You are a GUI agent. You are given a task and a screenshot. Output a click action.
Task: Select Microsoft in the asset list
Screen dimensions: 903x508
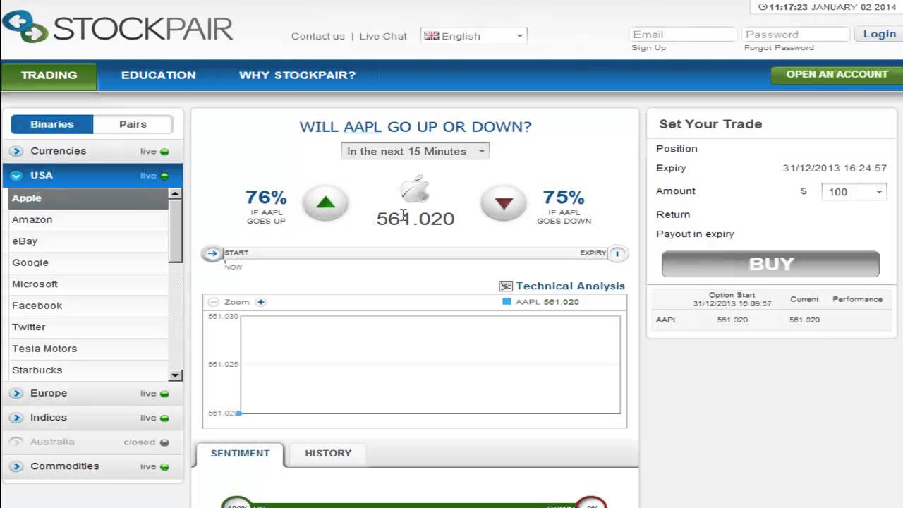coord(88,284)
